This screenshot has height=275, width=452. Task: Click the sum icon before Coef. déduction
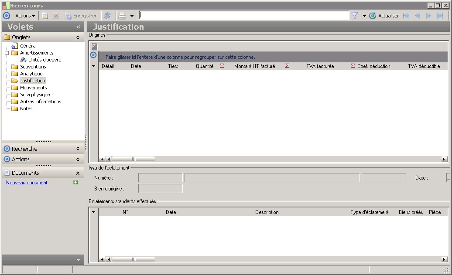pos(353,66)
